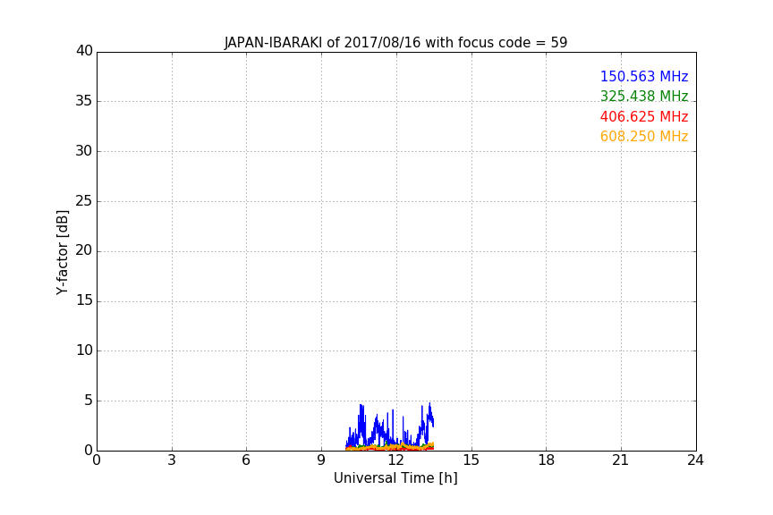Click the x-axis tick value 9
The image size is (773, 515).
click(321, 460)
